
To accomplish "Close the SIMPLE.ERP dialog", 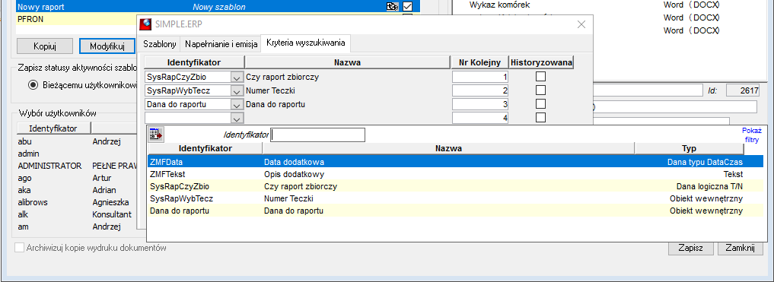I will [x=581, y=24].
